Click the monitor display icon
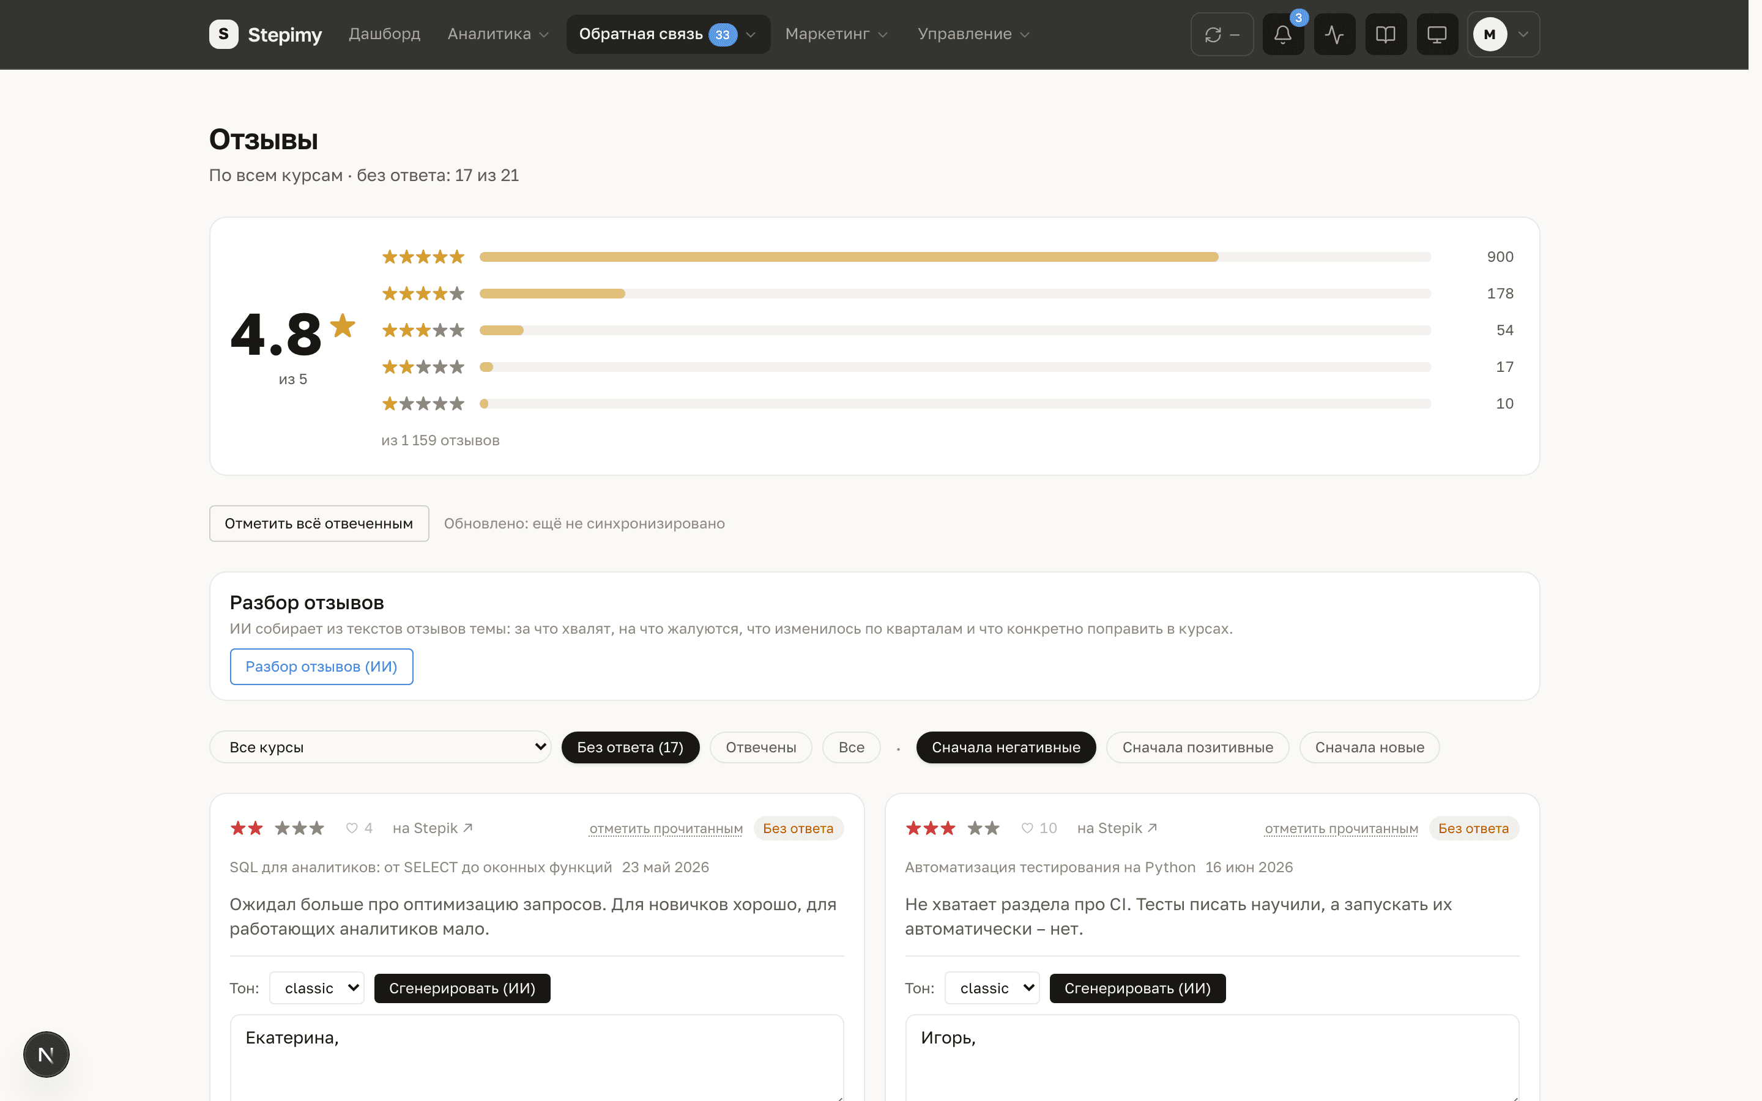Screen dimensions: 1762x1101 (1437, 34)
